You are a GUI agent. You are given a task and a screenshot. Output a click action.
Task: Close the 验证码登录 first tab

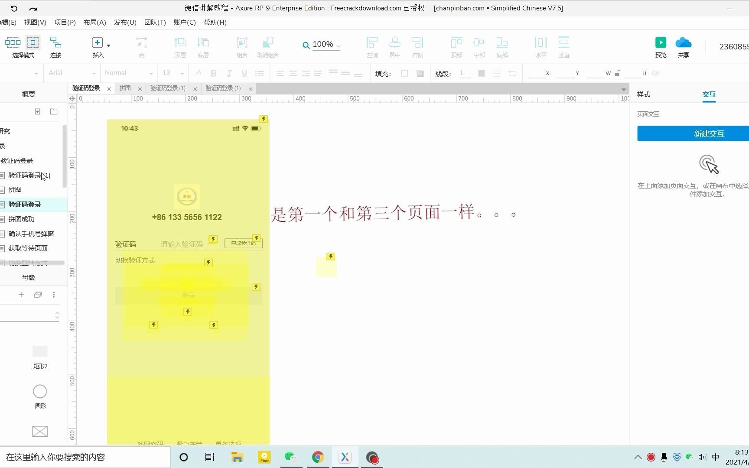coord(109,89)
